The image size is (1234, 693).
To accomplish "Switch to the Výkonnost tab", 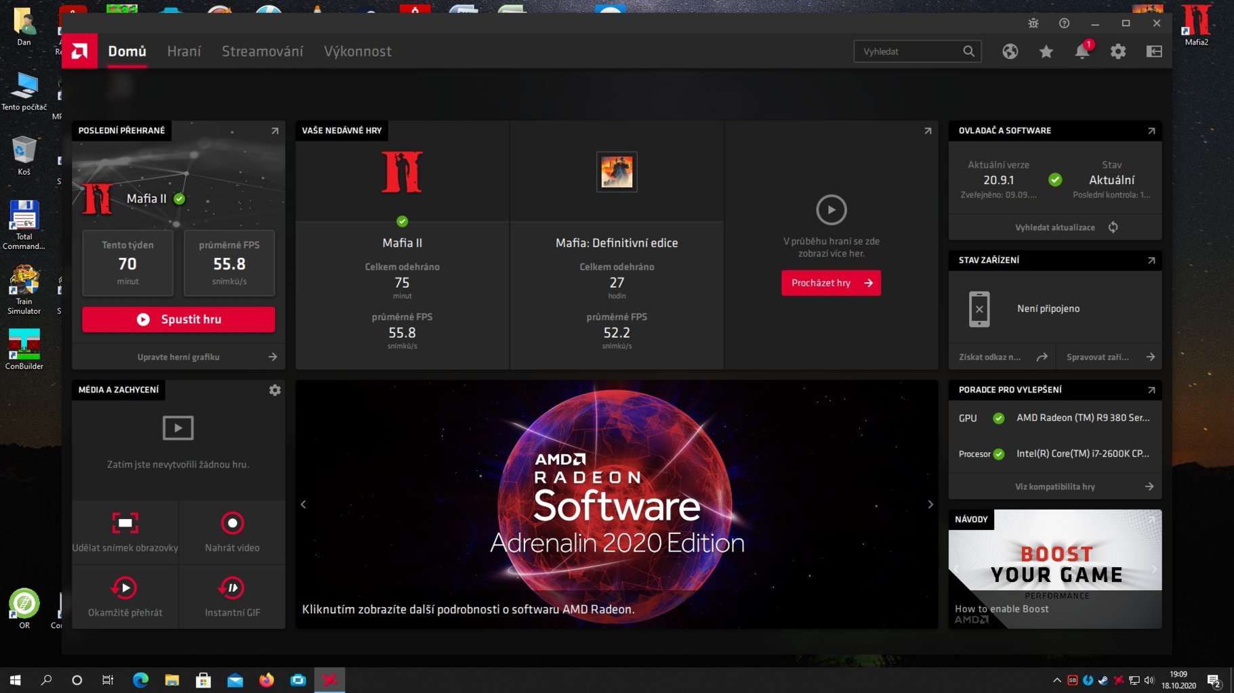I will [358, 51].
